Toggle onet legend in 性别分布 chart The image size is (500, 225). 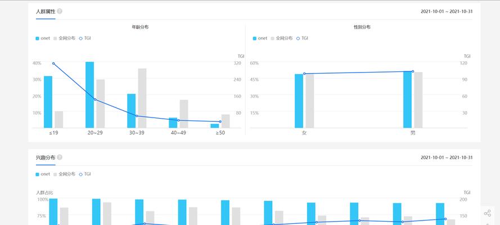coord(260,38)
